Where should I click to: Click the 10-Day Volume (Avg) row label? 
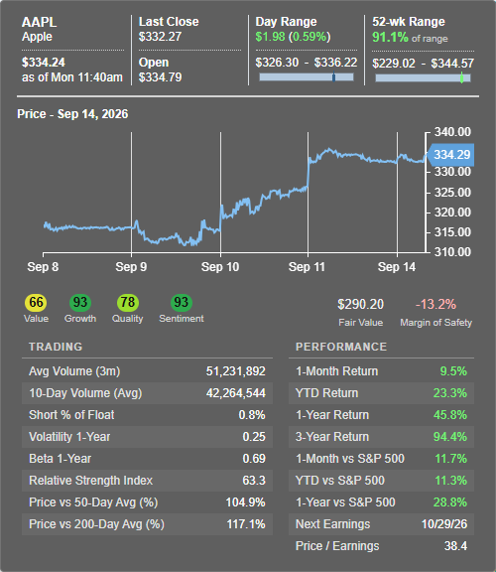(x=85, y=393)
